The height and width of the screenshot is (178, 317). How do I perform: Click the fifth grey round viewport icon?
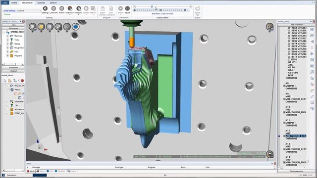click(67, 27)
